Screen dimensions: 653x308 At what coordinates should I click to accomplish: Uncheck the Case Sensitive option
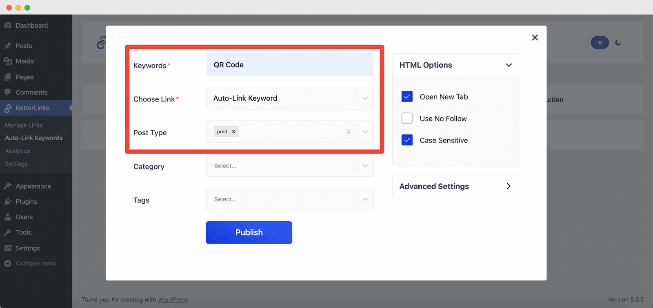point(407,140)
